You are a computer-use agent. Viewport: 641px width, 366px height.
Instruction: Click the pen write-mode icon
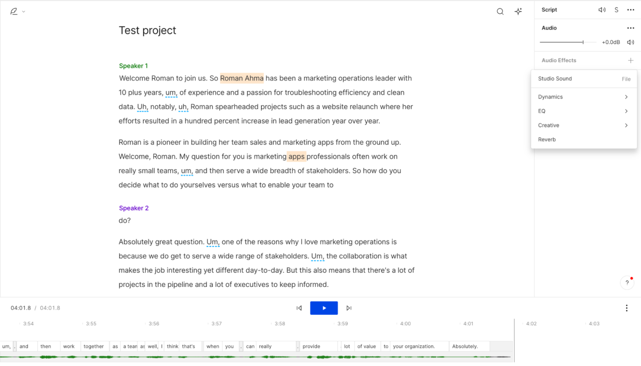[x=14, y=11]
